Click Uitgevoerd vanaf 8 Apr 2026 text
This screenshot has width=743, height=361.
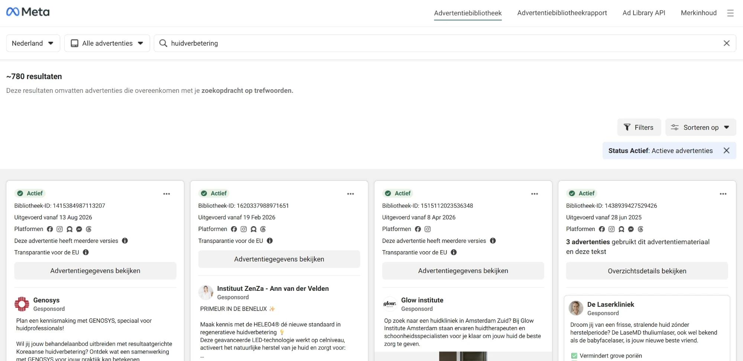(x=419, y=217)
